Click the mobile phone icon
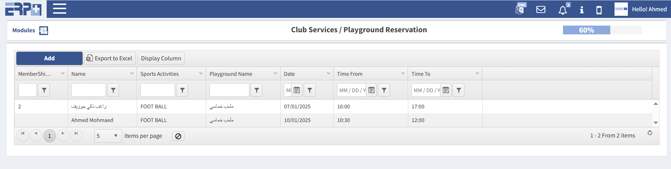The image size is (671, 169). (599, 10)
